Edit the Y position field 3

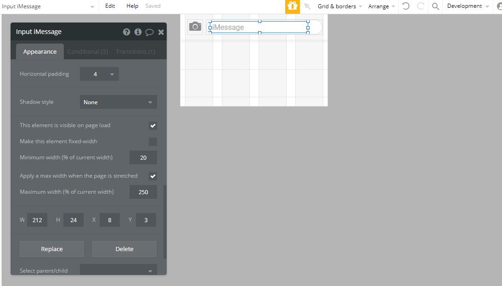[146, 220]
